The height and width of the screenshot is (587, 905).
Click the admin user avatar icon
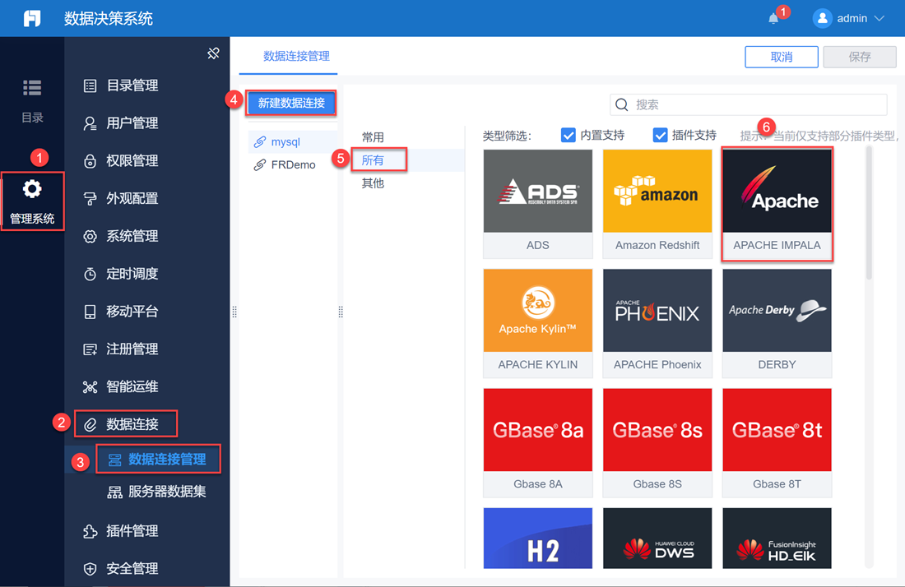point(822,18)
